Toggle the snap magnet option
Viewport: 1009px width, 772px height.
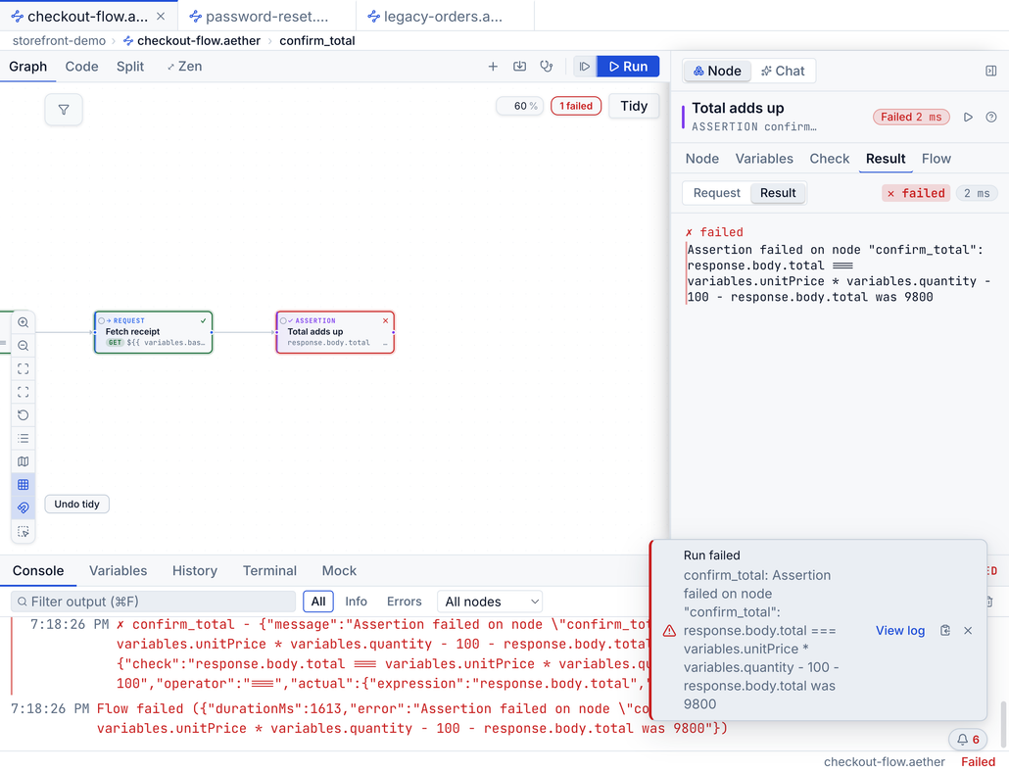point(24,507)
